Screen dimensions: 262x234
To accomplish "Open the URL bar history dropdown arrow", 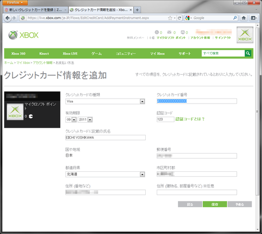I will click(175, 18).
